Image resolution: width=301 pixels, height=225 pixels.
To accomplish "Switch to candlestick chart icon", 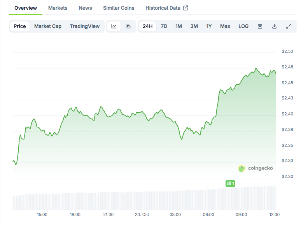I will (128, 26).
